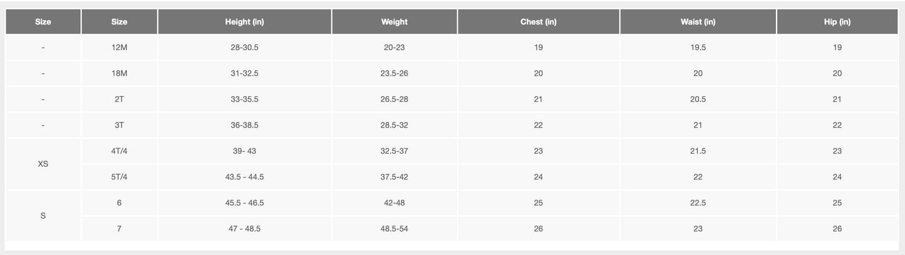
Task: Click weight value 48.5-54
Action: pyautogui.click(x=395, y=229)
